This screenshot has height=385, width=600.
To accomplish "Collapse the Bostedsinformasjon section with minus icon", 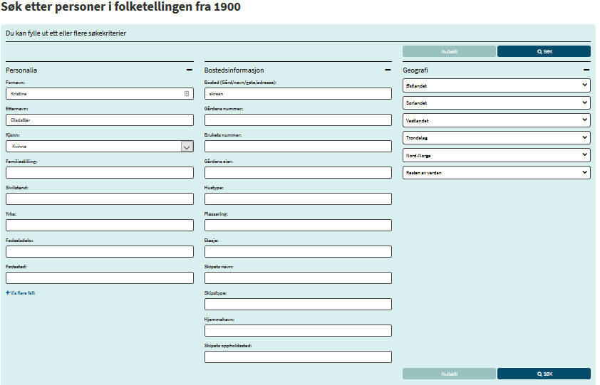I will click(x=388, y=70).
